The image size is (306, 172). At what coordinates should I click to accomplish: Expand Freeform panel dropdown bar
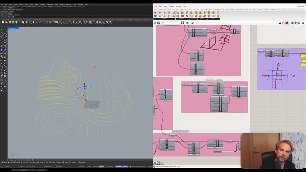pos(182,19)
